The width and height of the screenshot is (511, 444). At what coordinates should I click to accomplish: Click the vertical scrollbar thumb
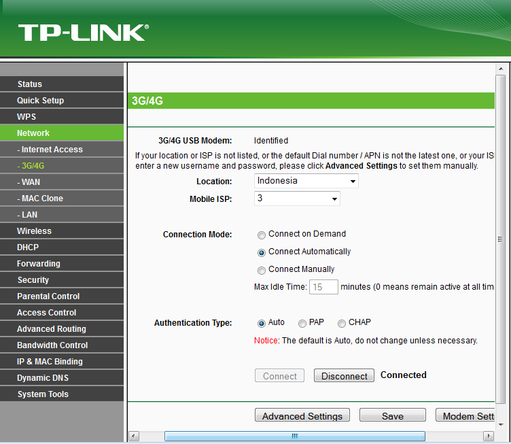tap(501, 239)
